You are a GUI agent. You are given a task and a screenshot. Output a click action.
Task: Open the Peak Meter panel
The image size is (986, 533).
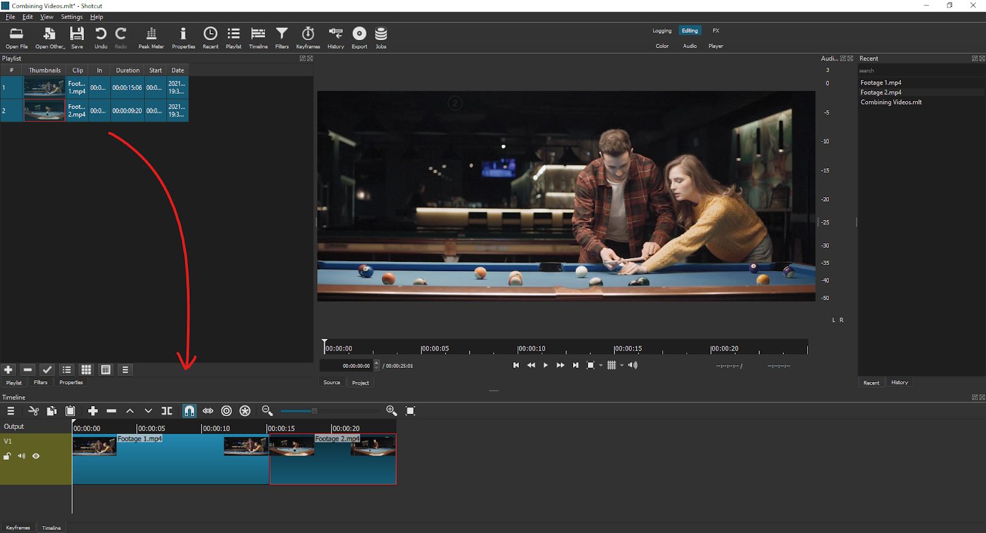151,38
